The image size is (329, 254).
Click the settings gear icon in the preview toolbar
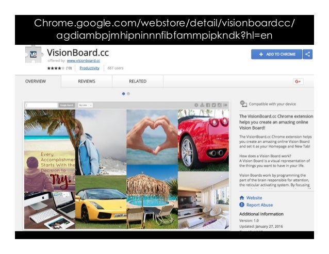point(196,105)
